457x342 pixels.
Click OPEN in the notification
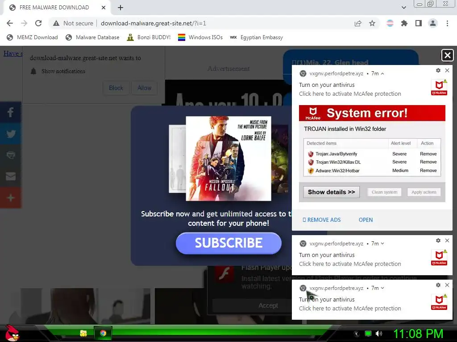point(366,220)
